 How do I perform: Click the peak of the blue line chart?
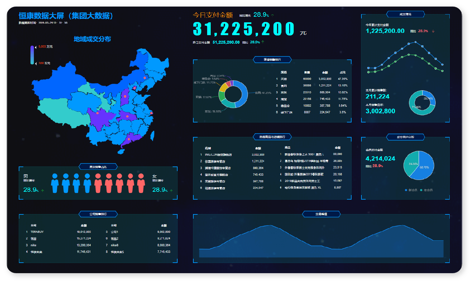(x=416, y=42)
